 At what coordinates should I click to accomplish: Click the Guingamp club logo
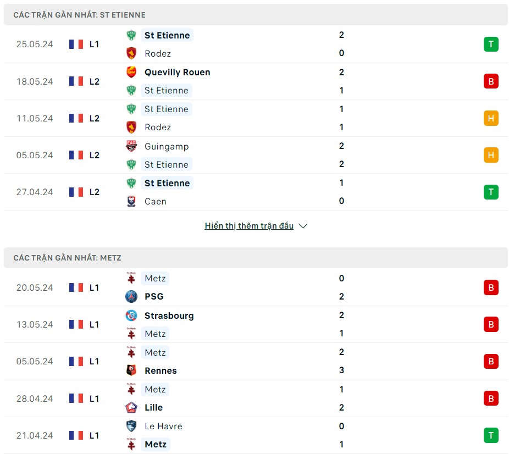click(131, 146)
